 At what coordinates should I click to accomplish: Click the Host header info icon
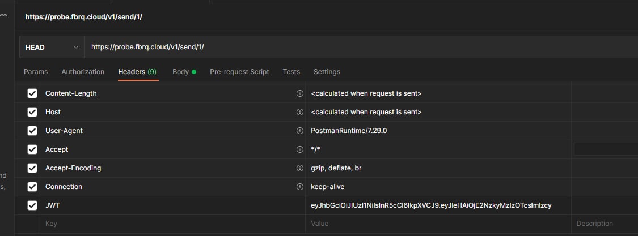tap(300, 112)
